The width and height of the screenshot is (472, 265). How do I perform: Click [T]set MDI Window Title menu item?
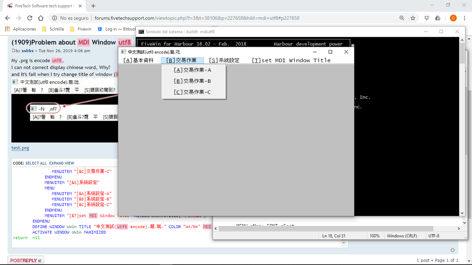(x=291, y=60)
